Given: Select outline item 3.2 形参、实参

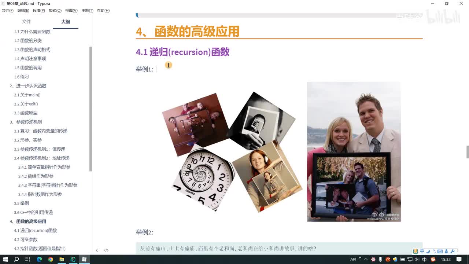Looking at the screenshot, I should click(28, 140).
